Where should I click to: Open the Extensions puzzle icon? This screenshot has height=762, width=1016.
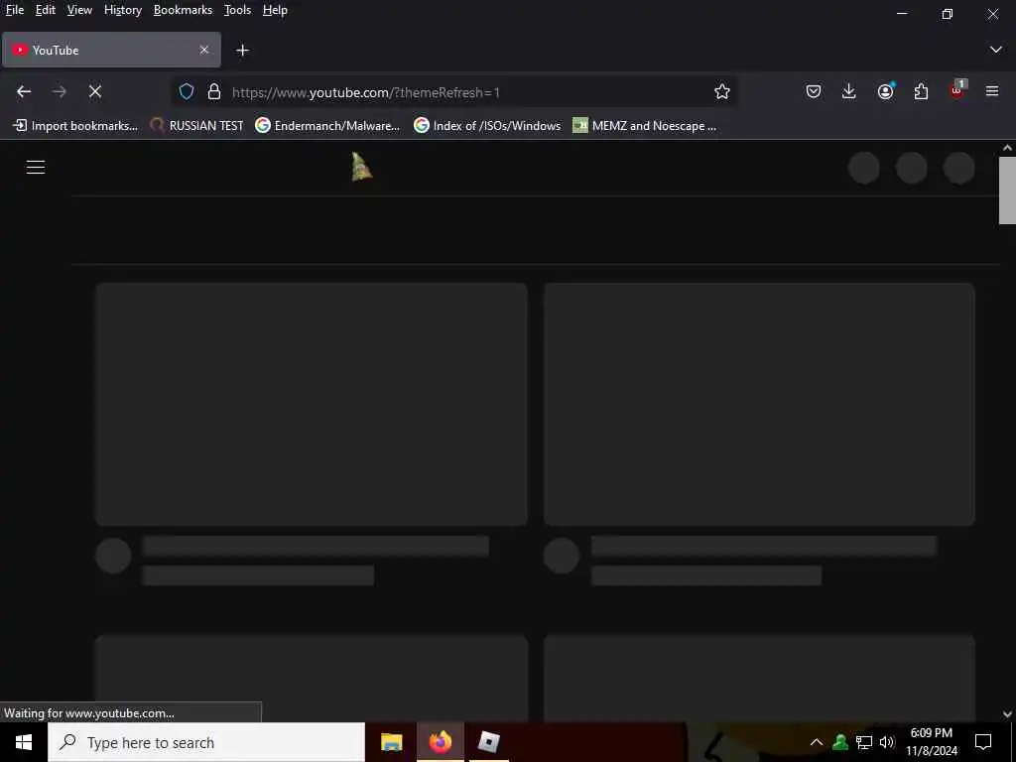click(x=921, y=92)
